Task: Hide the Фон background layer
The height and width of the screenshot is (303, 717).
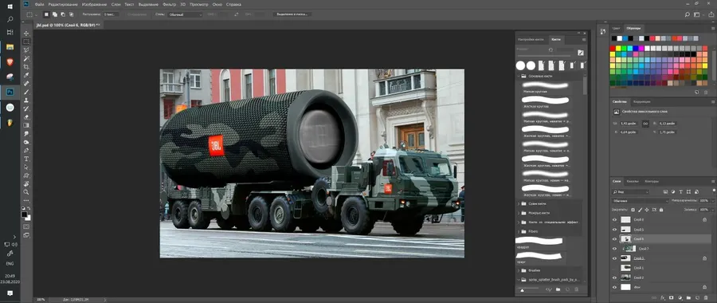Action: [x=614, y=287]
